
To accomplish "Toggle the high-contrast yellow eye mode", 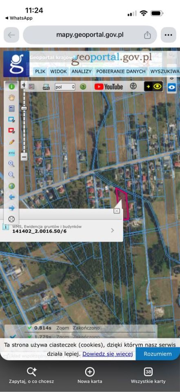I will pyautogui.click(x=153, y=87).
